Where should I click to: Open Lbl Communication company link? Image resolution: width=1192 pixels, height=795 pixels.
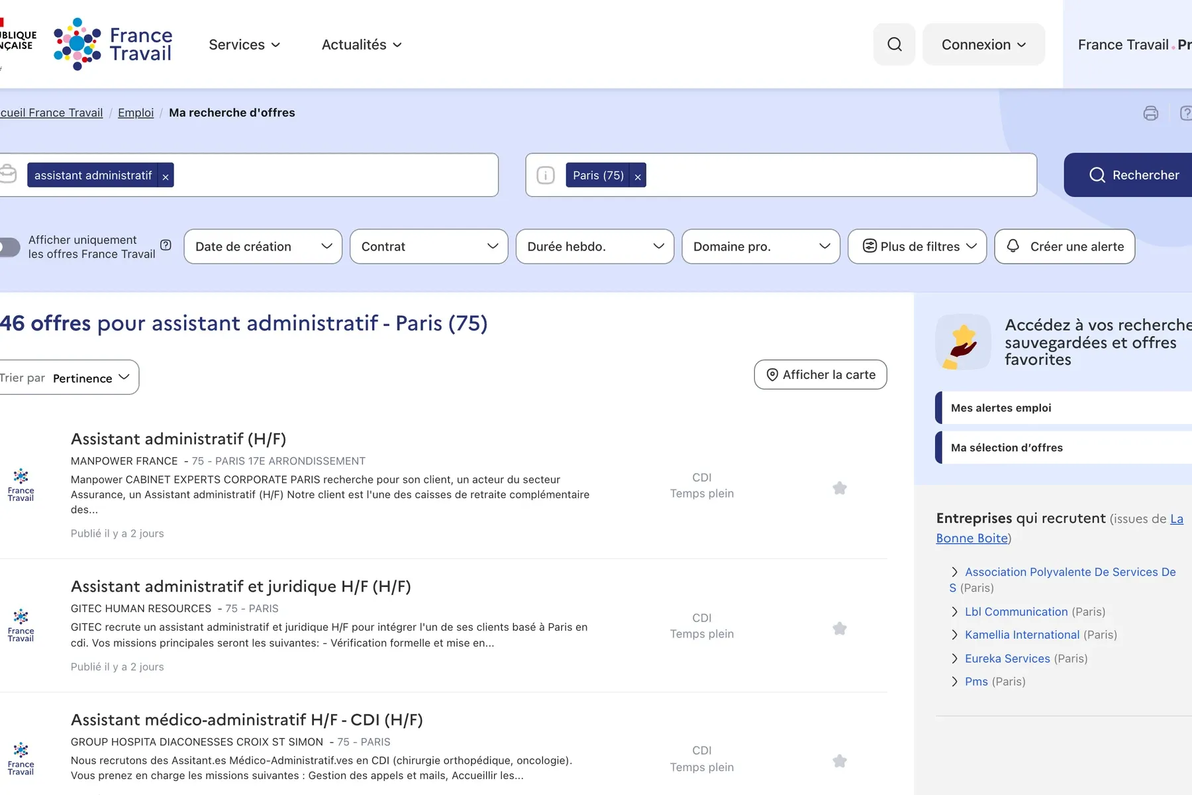1017,611
